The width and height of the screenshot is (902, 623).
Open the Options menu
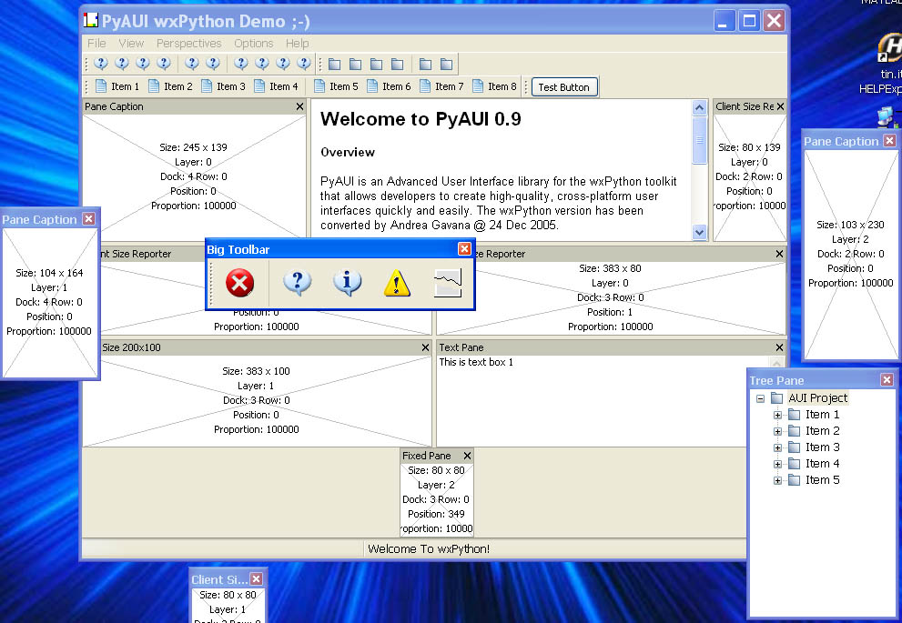click(x=253, y=43)
